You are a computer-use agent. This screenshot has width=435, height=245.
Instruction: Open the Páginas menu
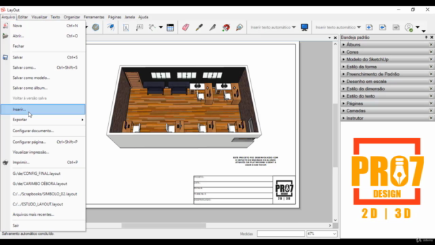[115, 17]
